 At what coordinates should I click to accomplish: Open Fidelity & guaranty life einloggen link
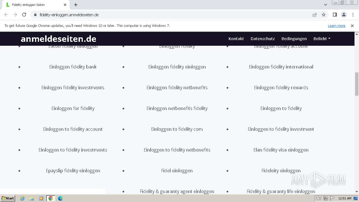[x=281, y=191]
